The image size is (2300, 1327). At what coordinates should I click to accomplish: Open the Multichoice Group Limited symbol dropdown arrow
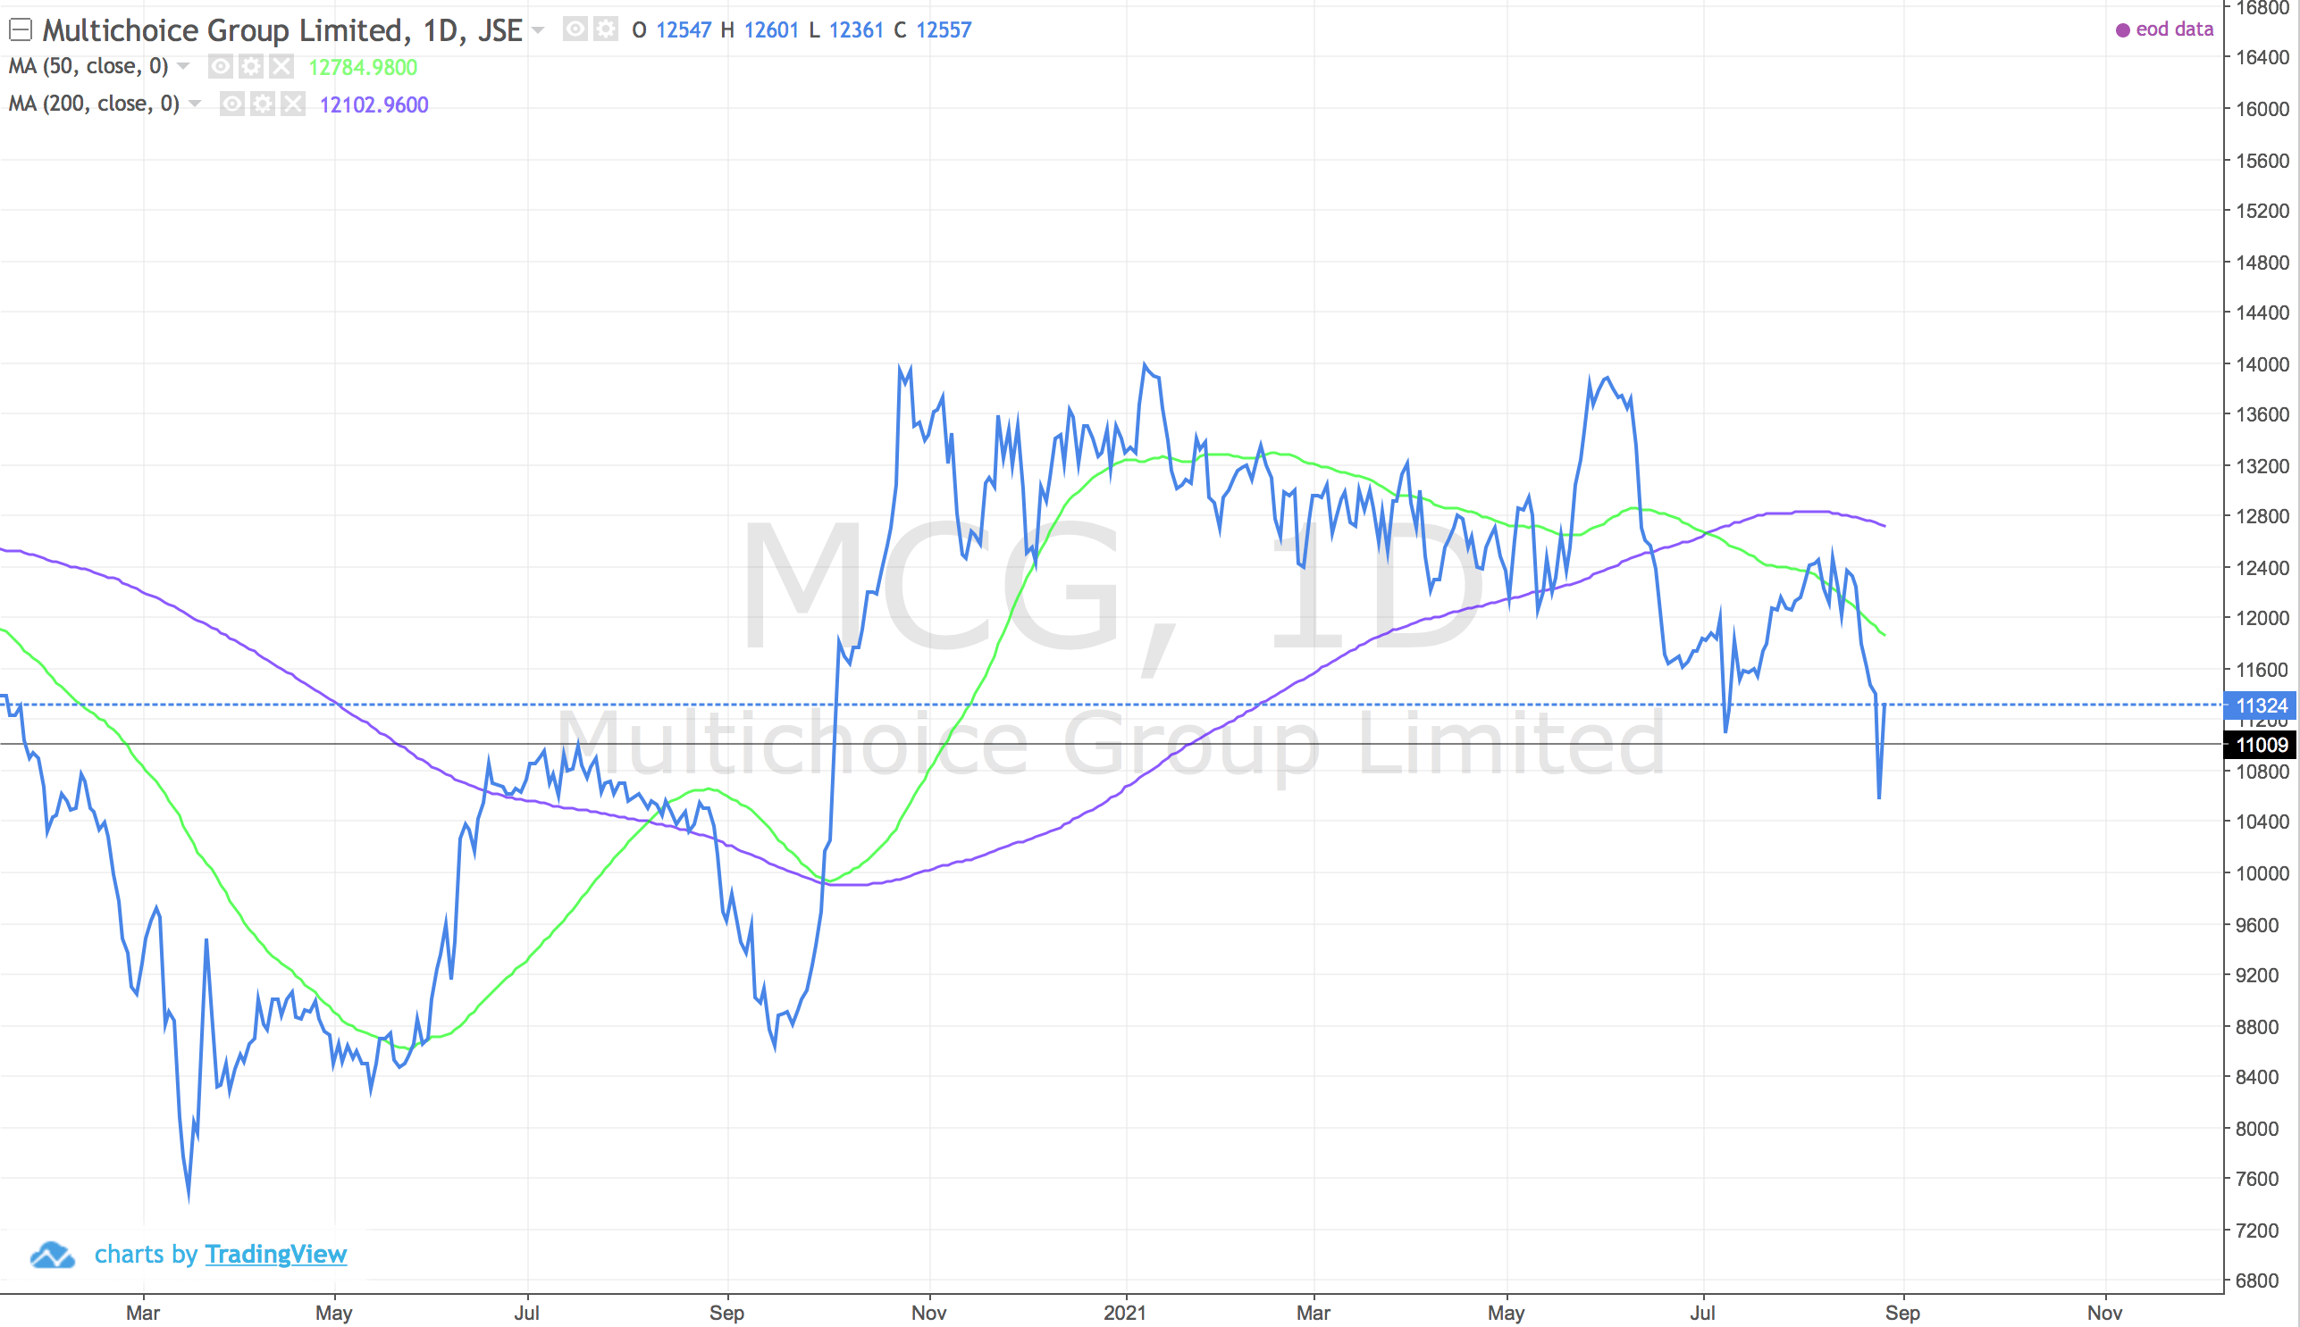[x=538, y=30]
